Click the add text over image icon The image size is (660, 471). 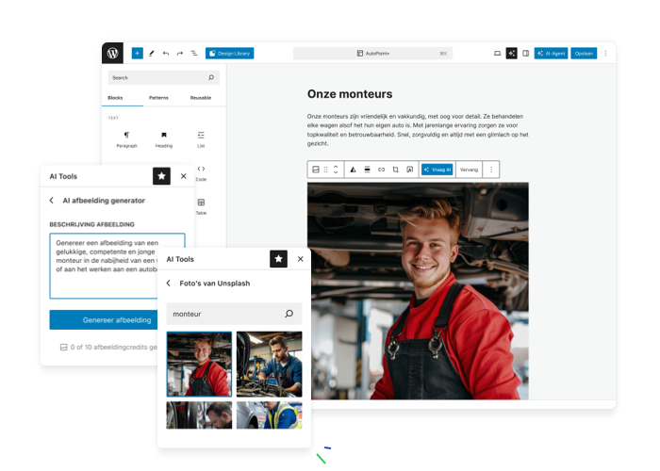point(409,170)
